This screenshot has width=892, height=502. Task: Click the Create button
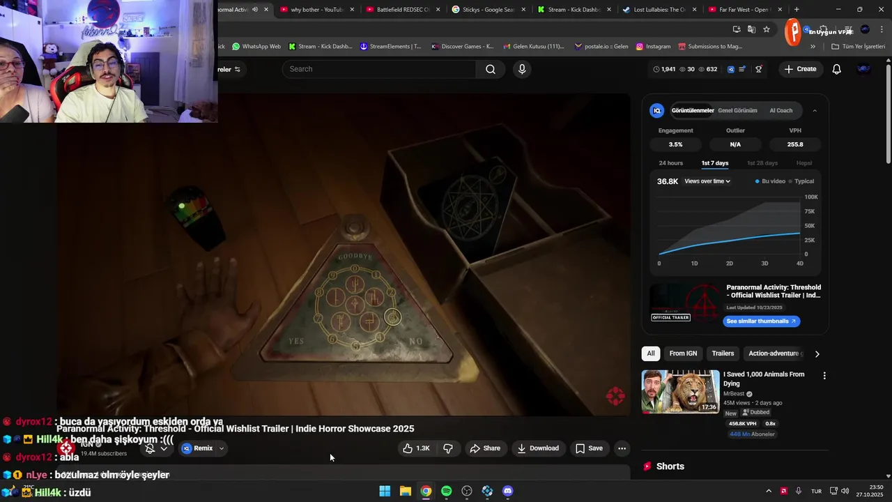pyautogui.click(x=800, y=69)
